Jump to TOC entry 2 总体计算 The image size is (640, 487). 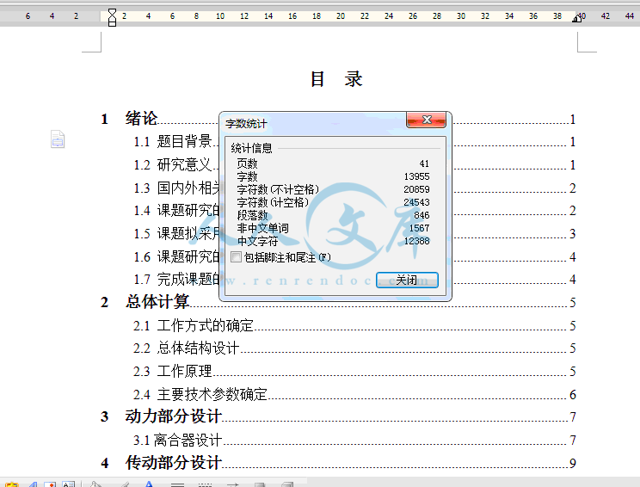click(x=338, y=302)
